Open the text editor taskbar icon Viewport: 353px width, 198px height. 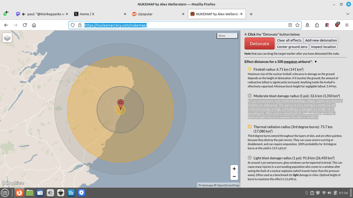(x=71, y=193)
